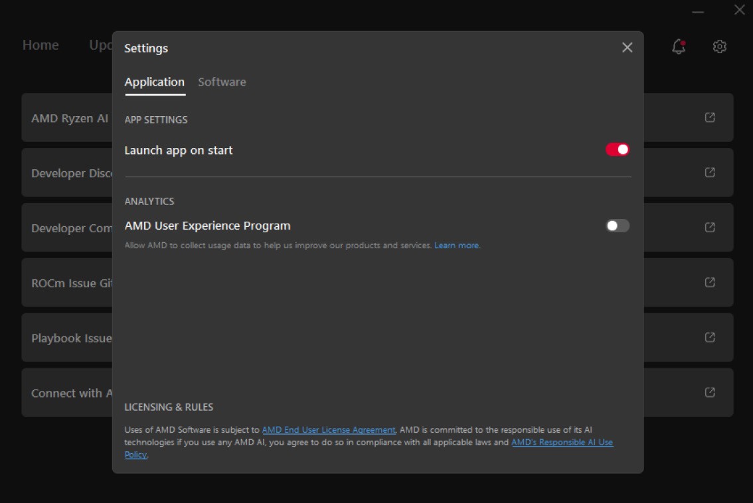Open AMD End User License Agreement link

click(x=329, y=429)
